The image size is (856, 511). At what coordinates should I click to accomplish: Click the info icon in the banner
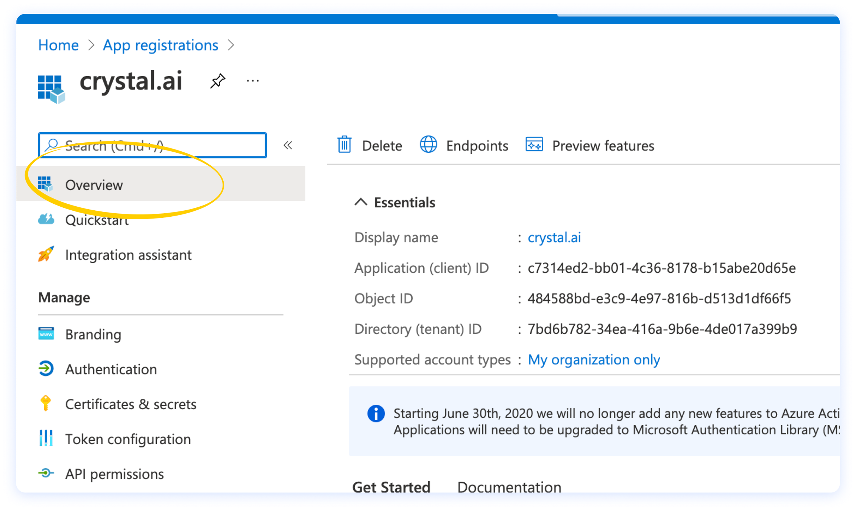coord(376,413)
